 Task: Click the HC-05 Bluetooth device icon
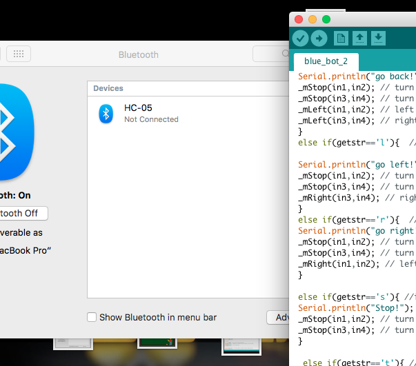pyautogui.click(x=106, y=114)
